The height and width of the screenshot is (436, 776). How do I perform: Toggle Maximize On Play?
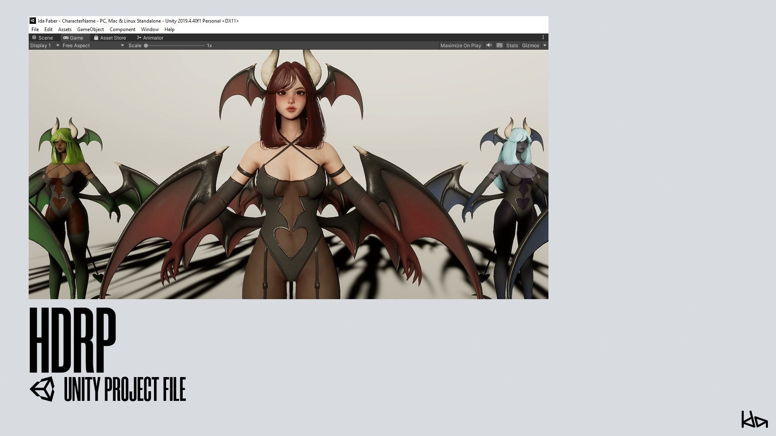461,46
